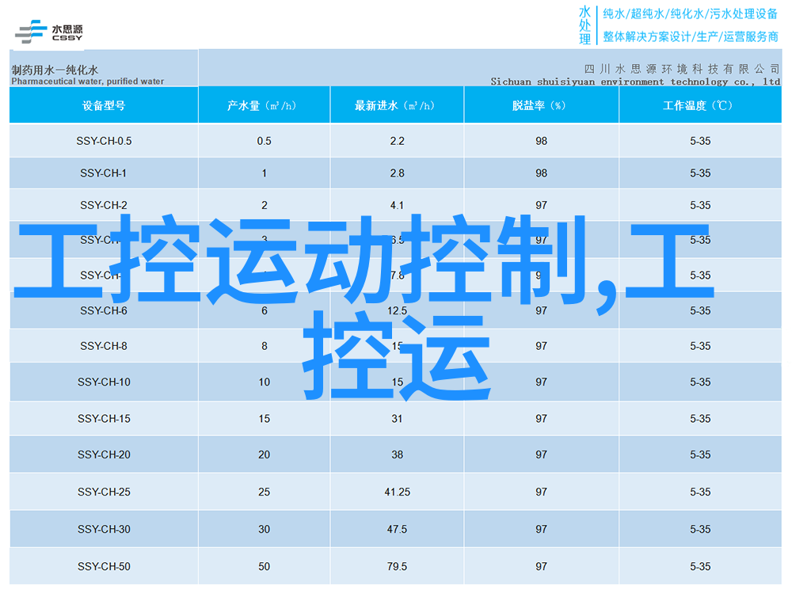Select the SSY-CH-1 model cell
Image resolution: width=792 pixels, height=593 pixels.
104,173
